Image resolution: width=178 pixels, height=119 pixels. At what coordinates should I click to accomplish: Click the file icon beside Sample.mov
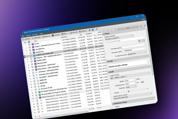(34, 53)
